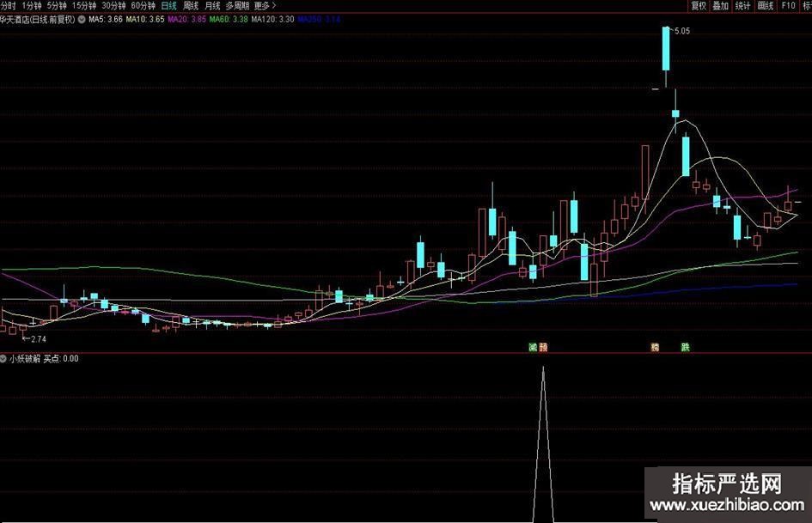Screen dimensions: 812x523
Task: Switch to 5分钟 chart period
Action: (57, 5)
